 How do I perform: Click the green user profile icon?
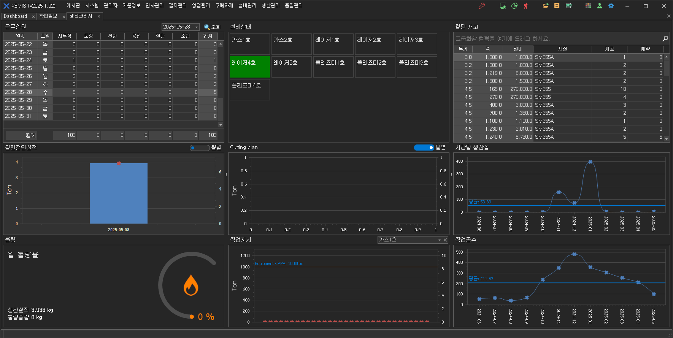tap(600, 6)
